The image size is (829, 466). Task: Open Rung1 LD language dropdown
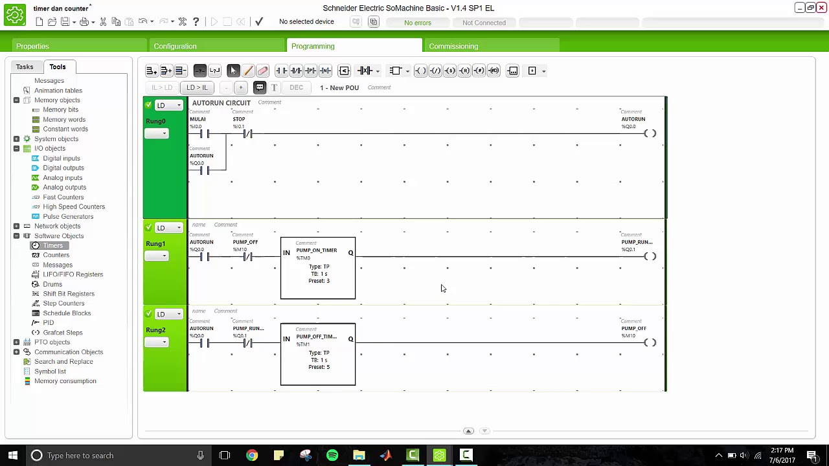pos(169,227)
